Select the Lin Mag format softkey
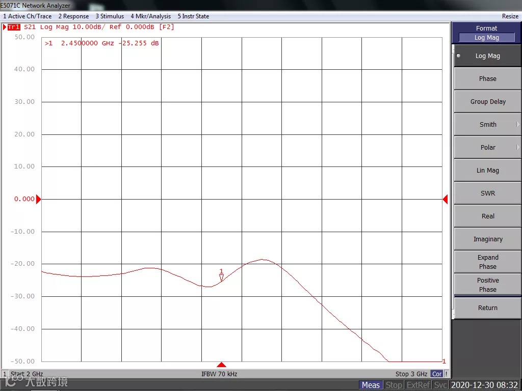522x391 pixels. 487,171
